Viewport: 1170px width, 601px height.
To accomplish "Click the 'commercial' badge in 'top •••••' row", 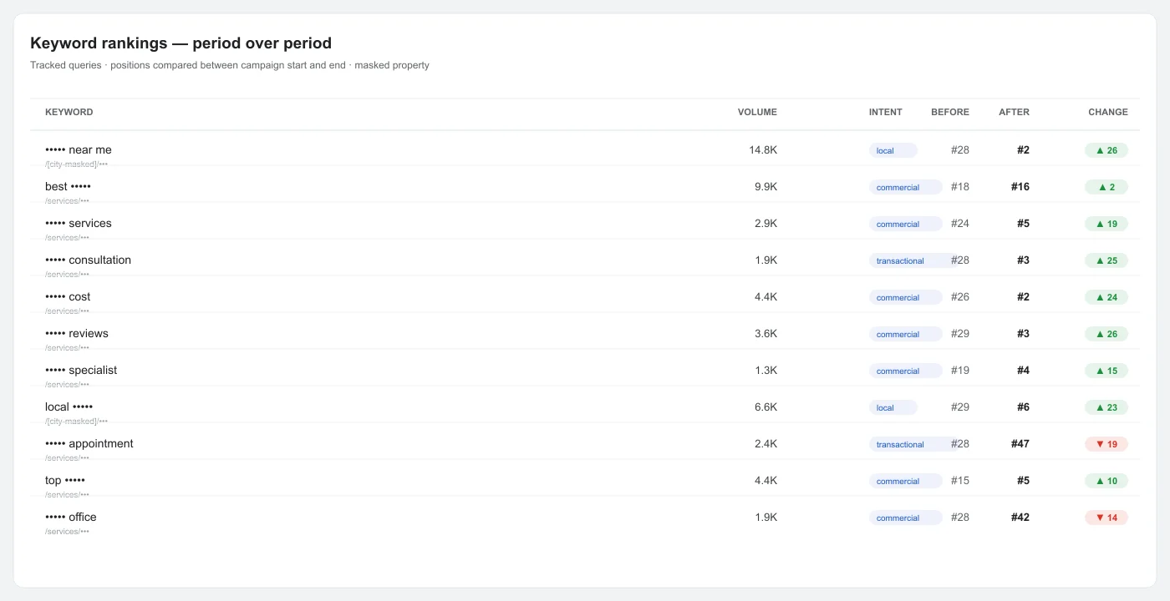I will [906, 481].
